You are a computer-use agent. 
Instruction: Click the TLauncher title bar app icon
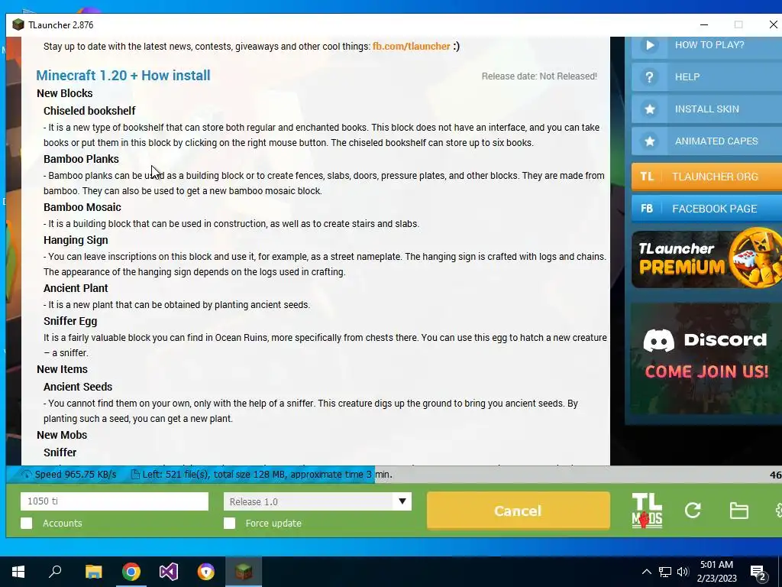pos(18,25)
